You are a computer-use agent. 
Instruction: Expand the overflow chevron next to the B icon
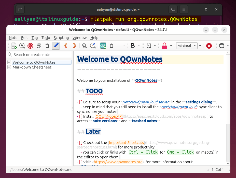(x=139, y=46)
